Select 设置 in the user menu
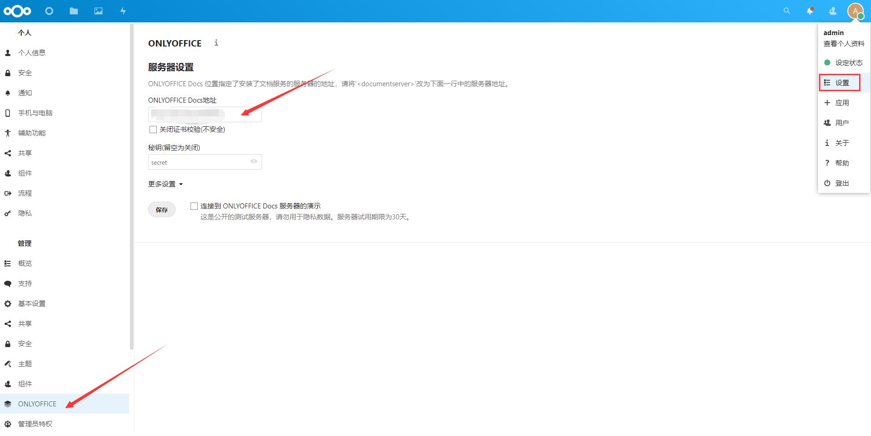Image resolution: width=871 pixels, height=436 pixels. click(x=843, y=83)
